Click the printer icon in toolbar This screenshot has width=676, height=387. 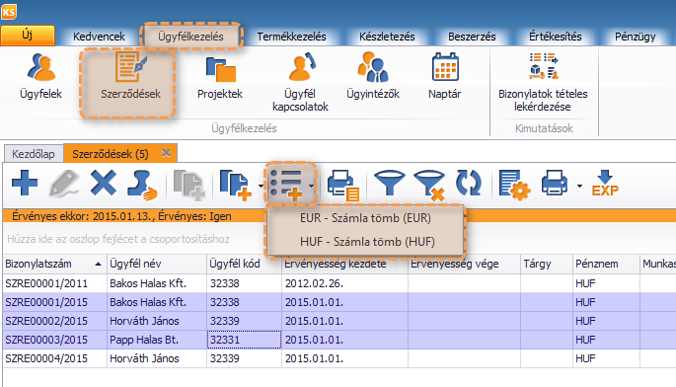click(555, 183)
